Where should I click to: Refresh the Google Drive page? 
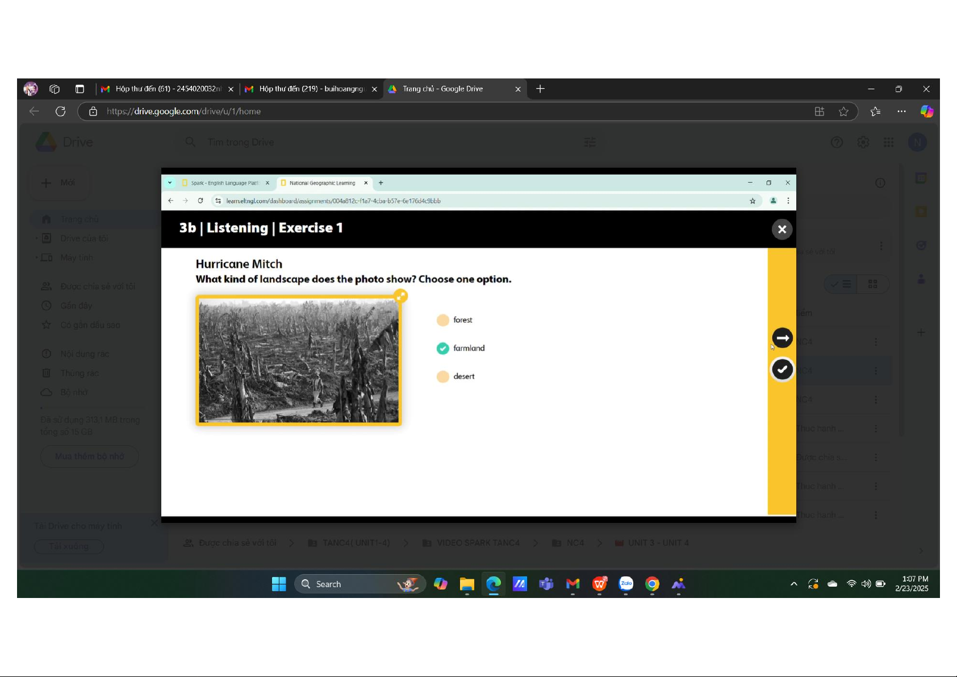point(61,111)
